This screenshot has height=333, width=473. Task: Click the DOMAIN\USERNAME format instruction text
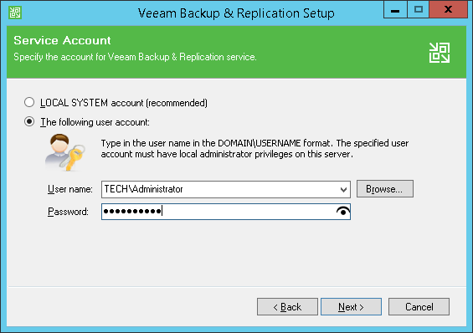click(254, 149)
